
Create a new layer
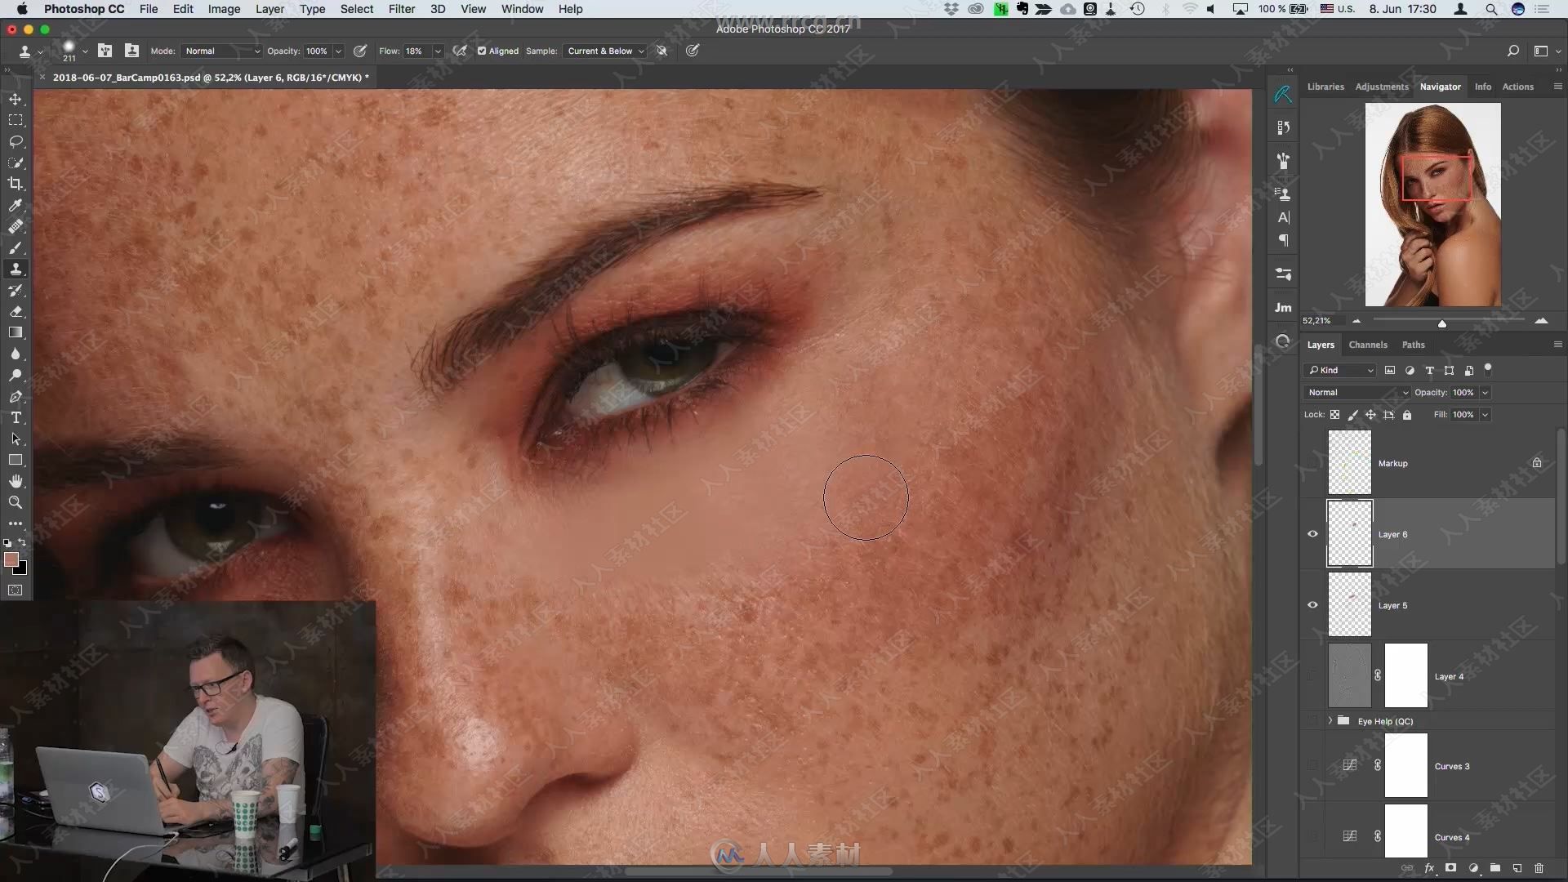click(1517, 868)
